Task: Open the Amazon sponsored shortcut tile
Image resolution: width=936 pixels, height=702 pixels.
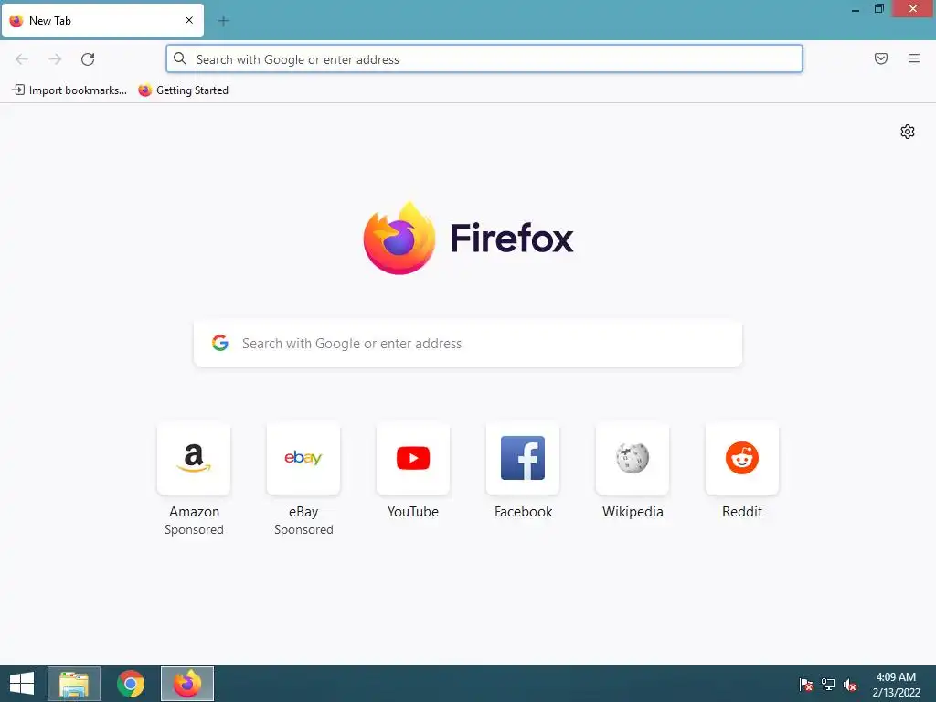Action: pos(194,459)
